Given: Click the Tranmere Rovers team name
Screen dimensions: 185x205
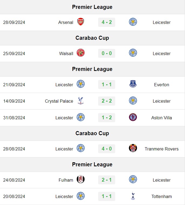Looking at the screenshot, I should tap(162, 149).
